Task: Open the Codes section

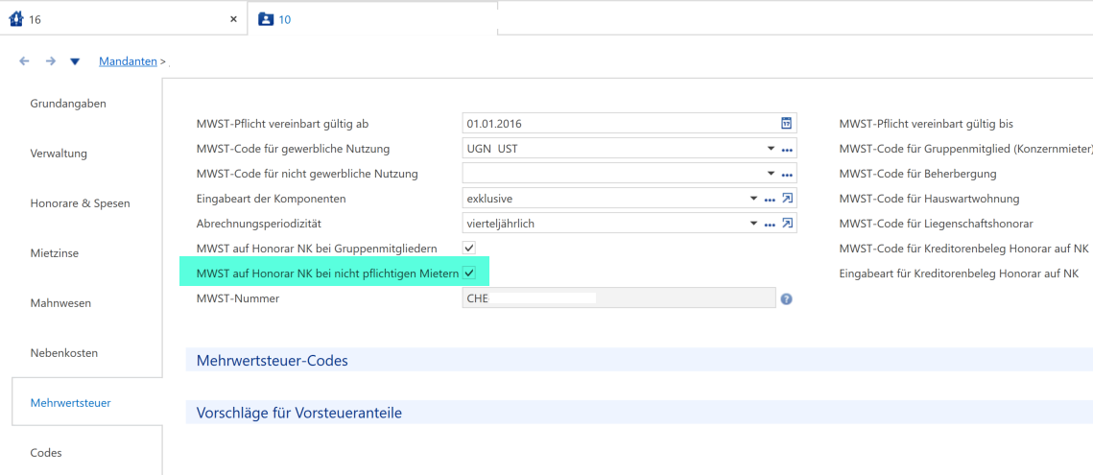Action: click(x=46, y=453)
